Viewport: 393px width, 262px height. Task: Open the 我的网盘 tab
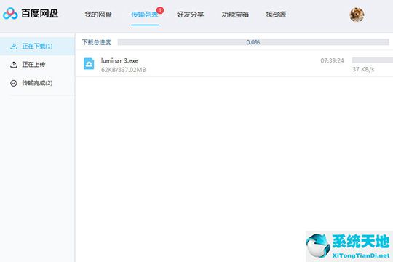[x=98, y=15]
